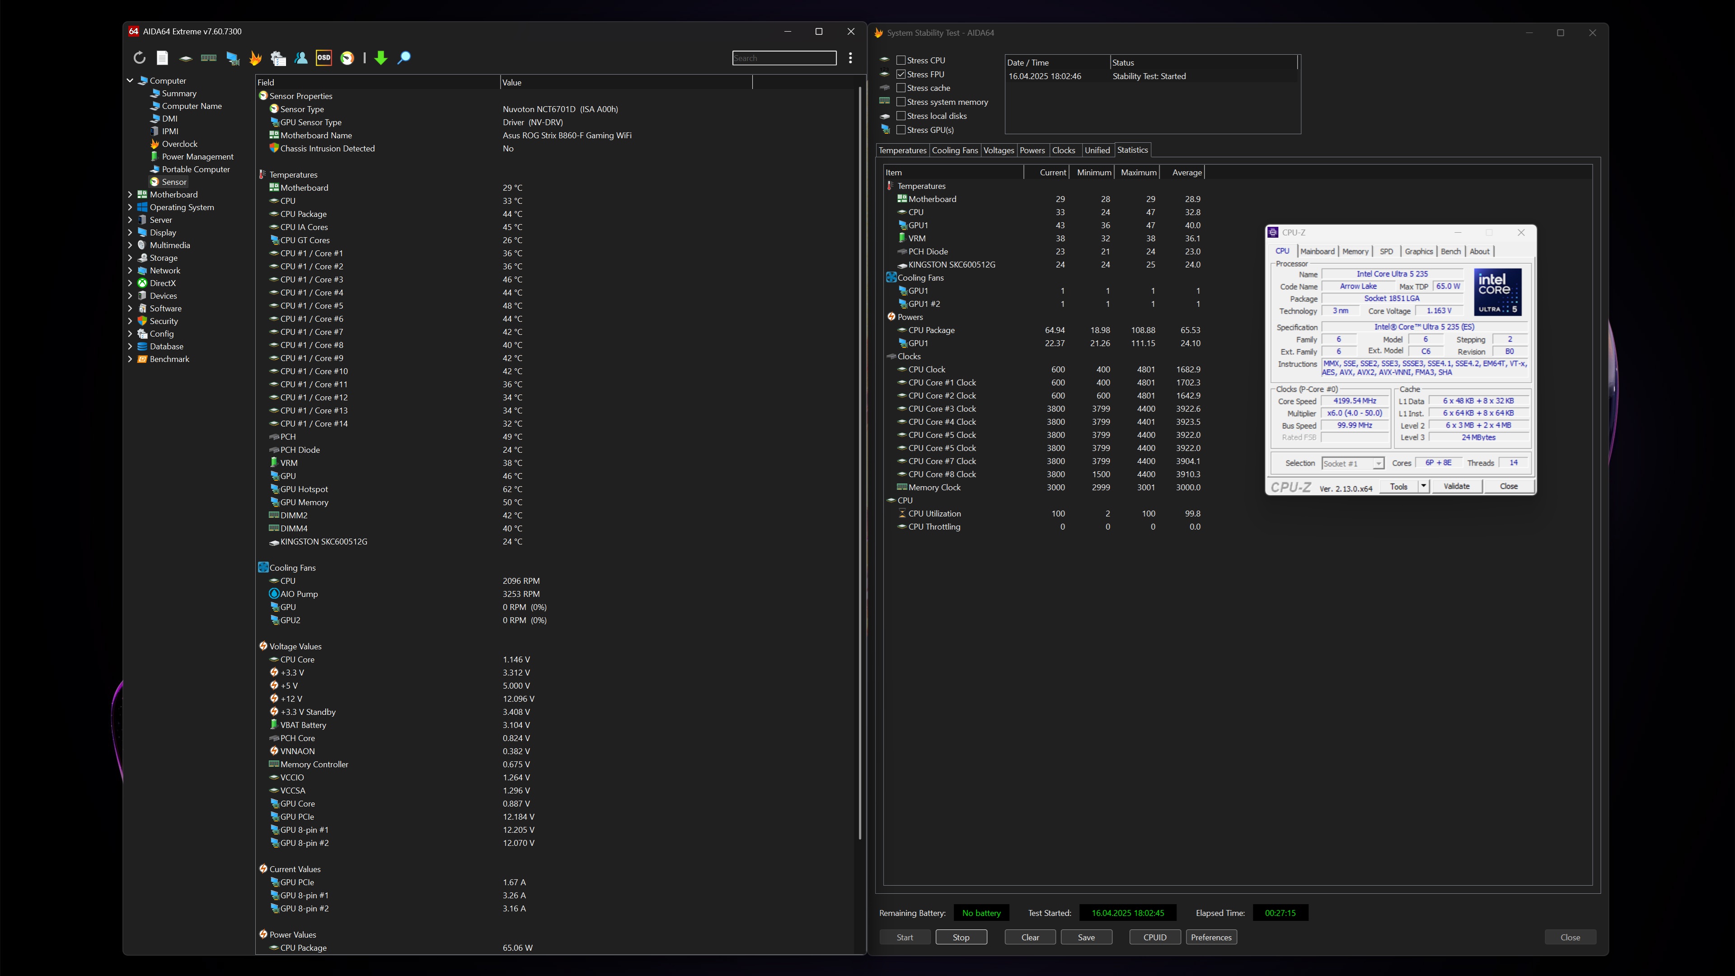The width and height of the screenshot is (1735, 976).
Task: Enable the Stress GPU(s) checkbox
Action: coord(900,130)
